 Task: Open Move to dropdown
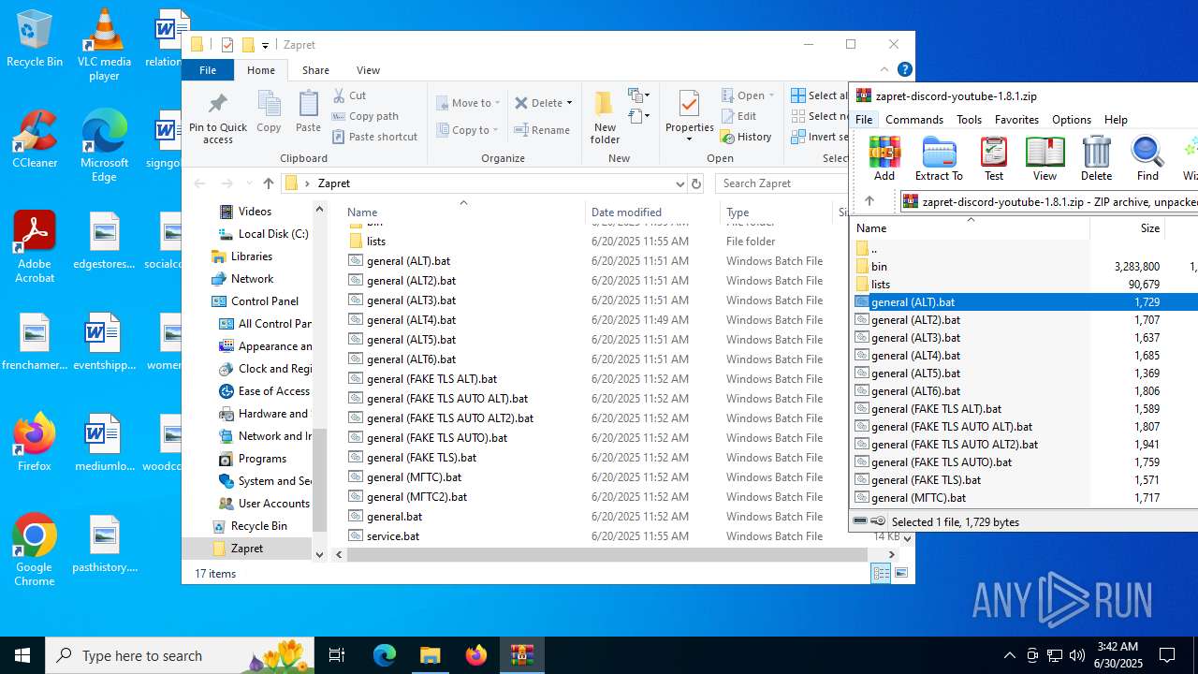coord(468,103)
